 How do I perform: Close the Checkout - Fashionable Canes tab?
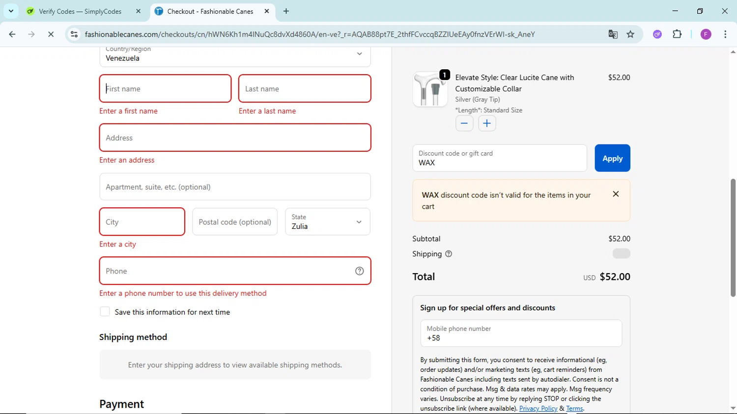267,11
